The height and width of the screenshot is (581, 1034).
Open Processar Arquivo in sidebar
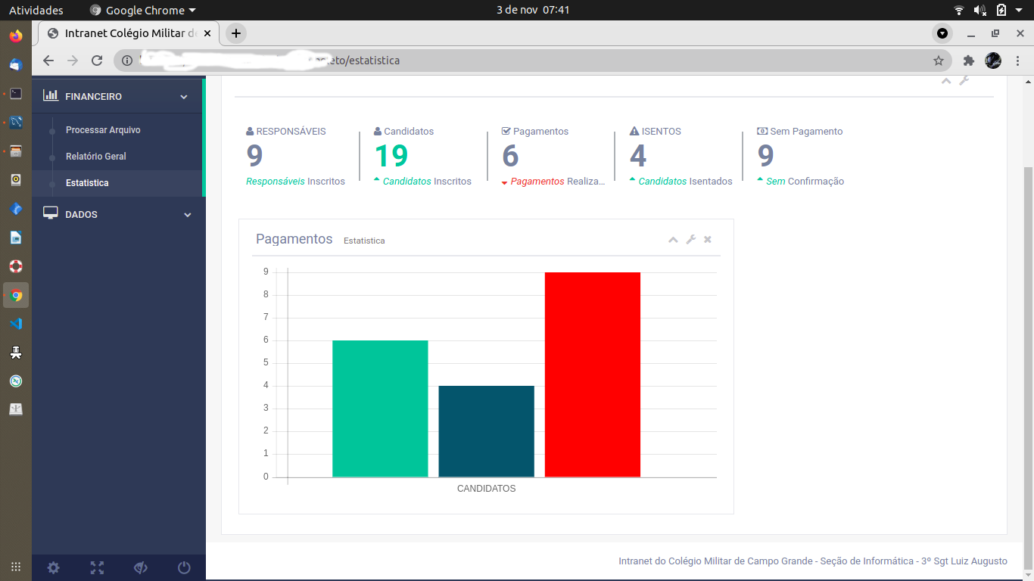click(x=103, y=130)
